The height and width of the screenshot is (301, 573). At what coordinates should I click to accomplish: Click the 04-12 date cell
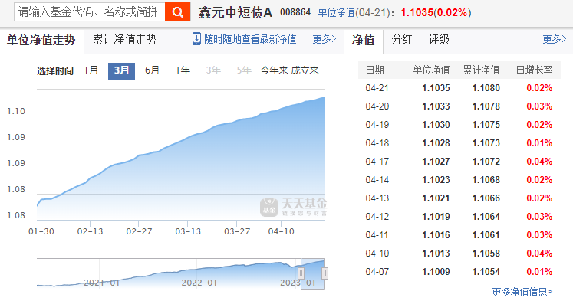click(x=377, y=216)
